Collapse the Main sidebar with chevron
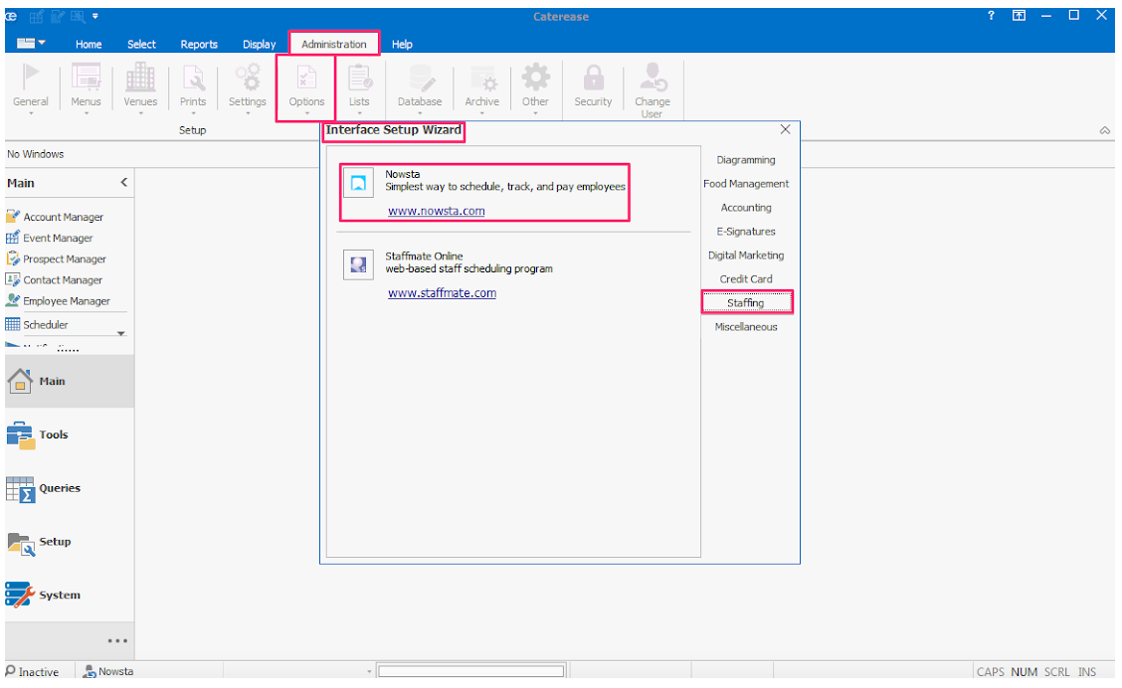The width and height of the screenshot is (1122, 688). click(123, 182)
